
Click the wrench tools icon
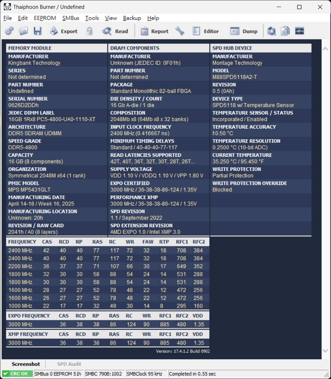pos(180,31)
